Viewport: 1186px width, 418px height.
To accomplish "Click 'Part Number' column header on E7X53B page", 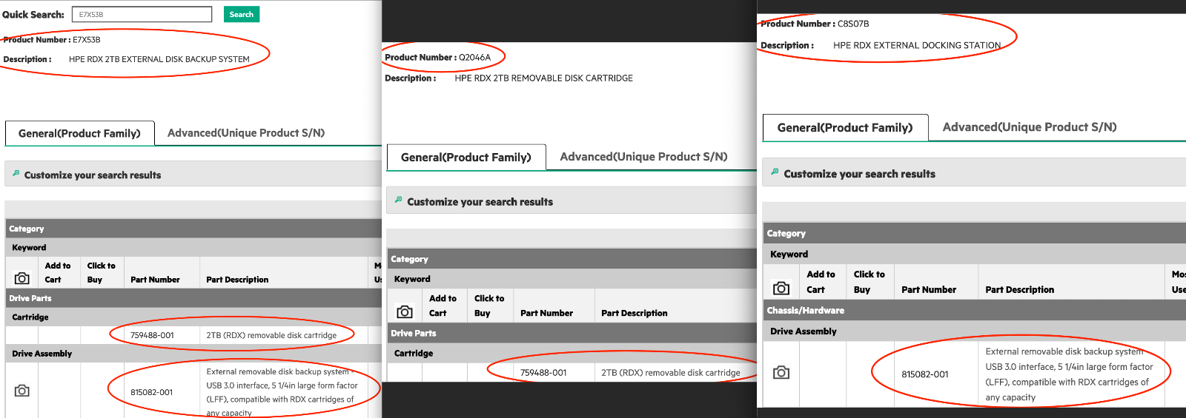I will 155,280.
